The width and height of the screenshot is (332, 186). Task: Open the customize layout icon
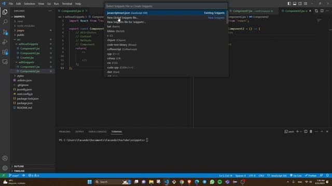click(306, 4)
